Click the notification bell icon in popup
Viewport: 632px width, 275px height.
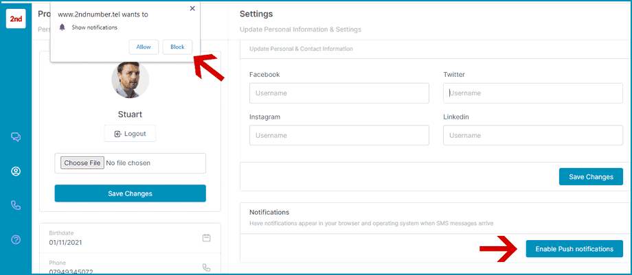(x=62, y=27)
